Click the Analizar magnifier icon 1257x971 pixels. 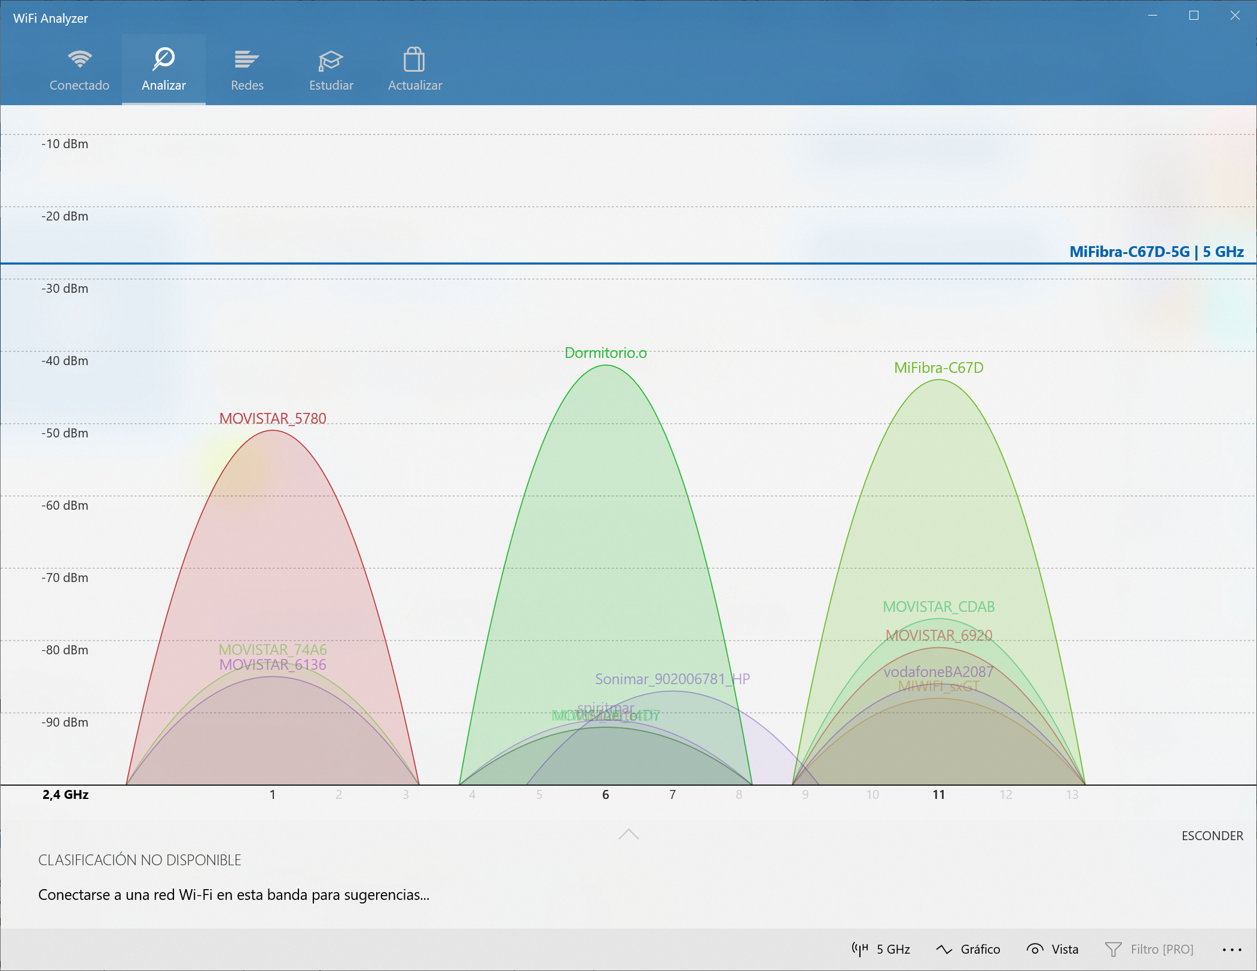point(163,59)
